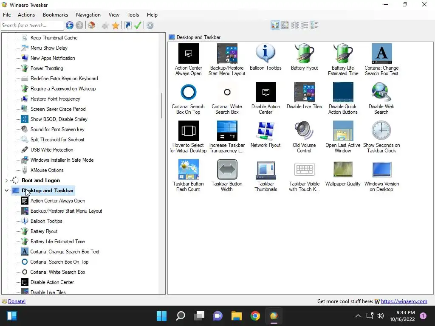Image resolution: width=435 pixels, height=326 pixels.
Task: Click the left tree vertical scrollbar thumb
Action: coord(162,105)
